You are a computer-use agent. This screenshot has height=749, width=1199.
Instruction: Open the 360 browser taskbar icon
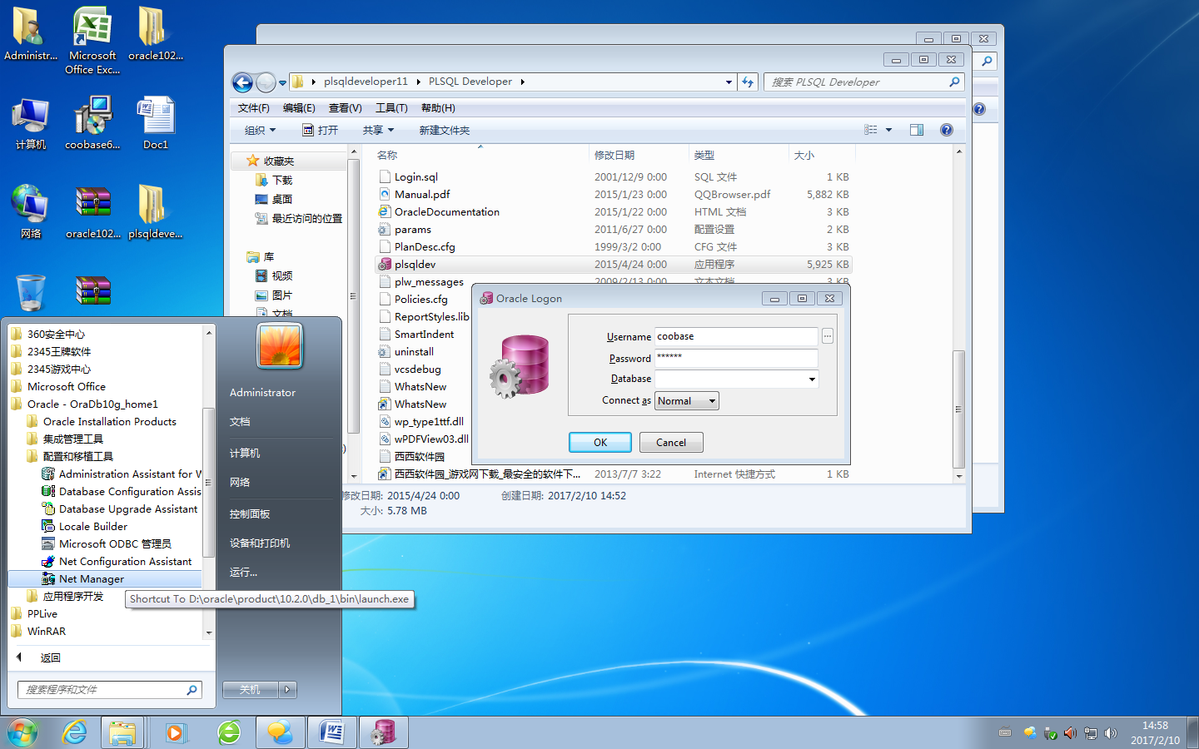pyautogui.click(x=229, y=732)
